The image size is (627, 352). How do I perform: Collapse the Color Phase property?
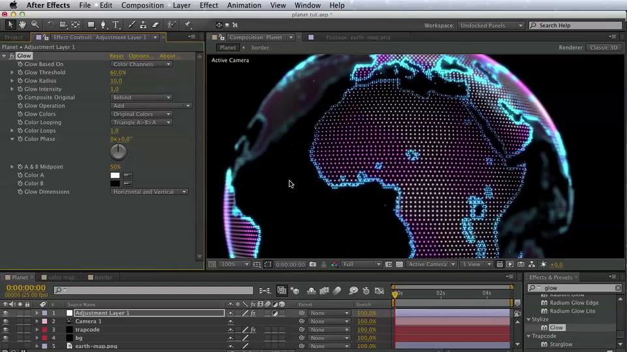click(x=12, y=139)
